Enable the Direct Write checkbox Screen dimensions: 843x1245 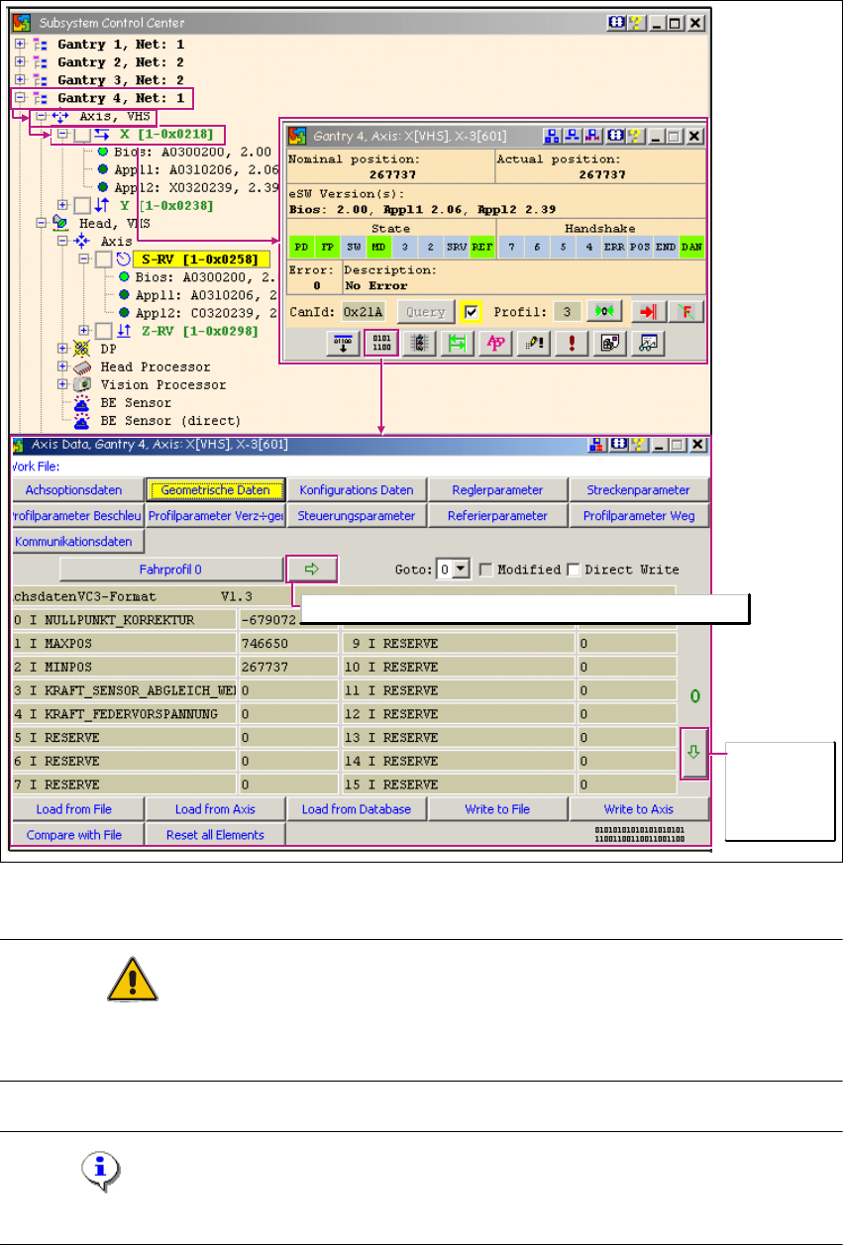coord(573,570)
